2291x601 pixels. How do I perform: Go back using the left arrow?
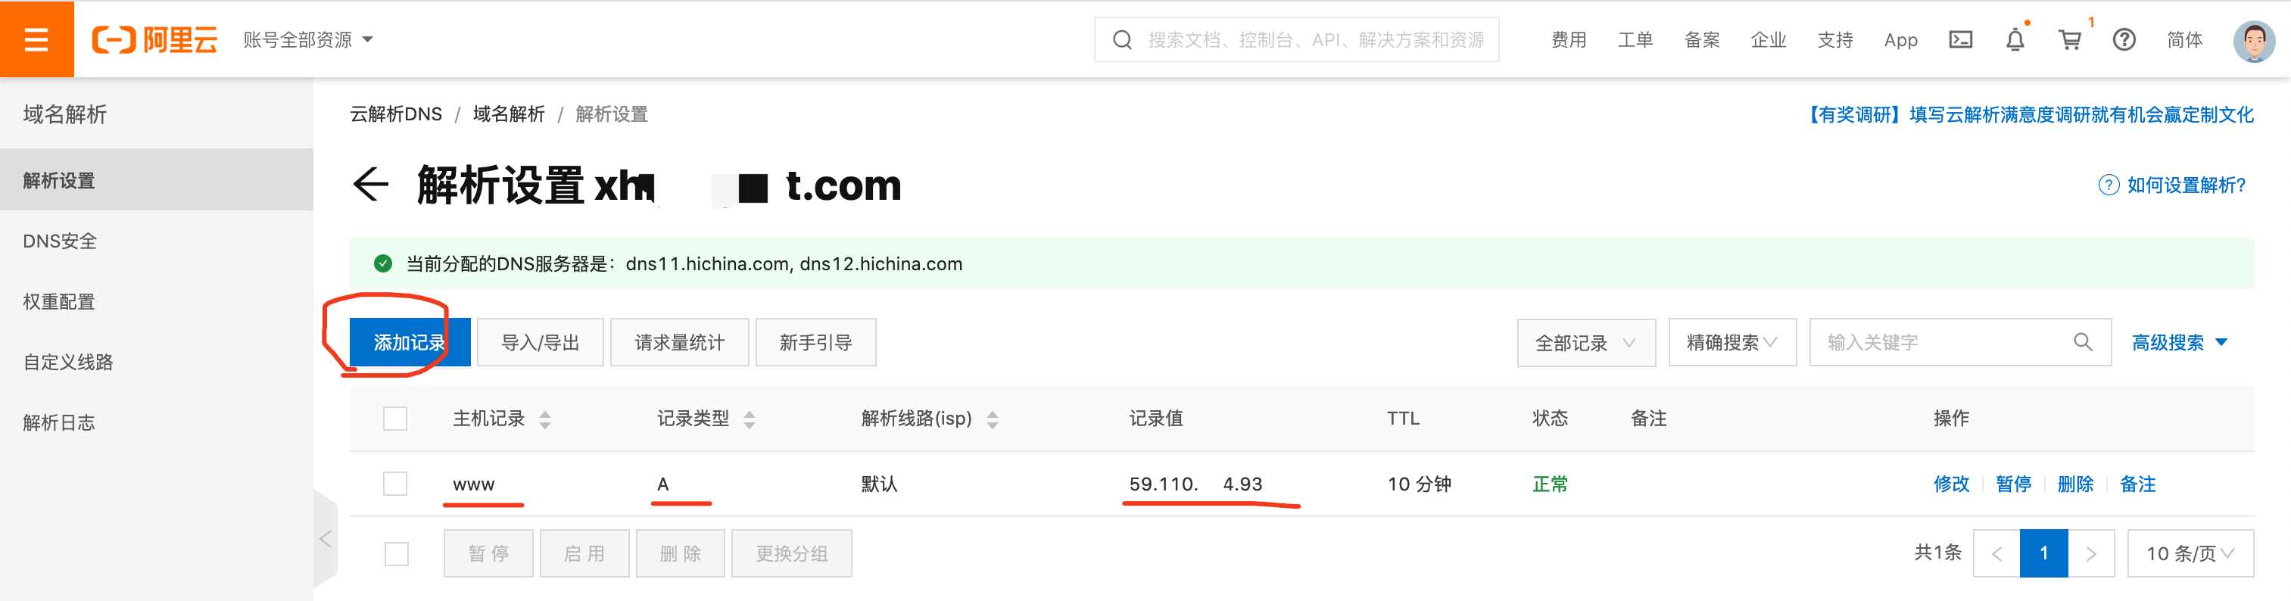coord(371,185)
